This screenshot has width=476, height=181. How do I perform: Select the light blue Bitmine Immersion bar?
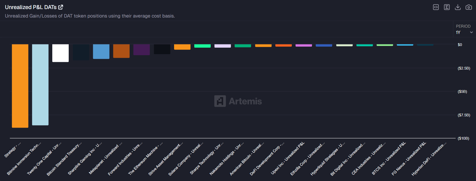[x=40, y=85]
